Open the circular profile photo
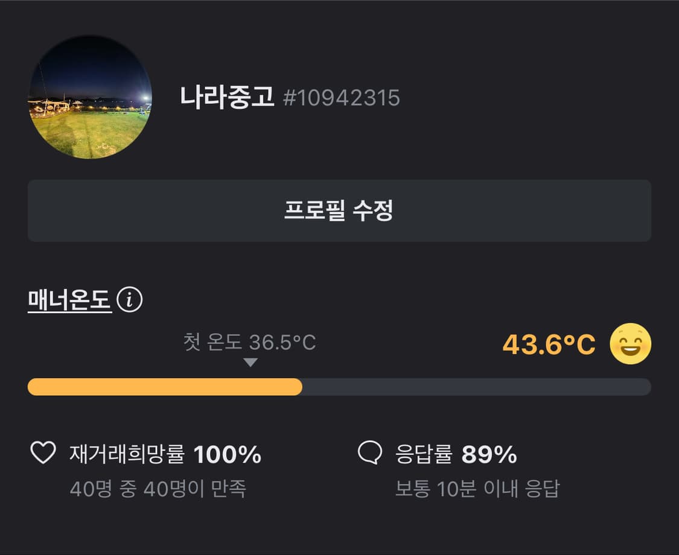Image resolution: width=679 pixels, height=555 pixels. pos(90,97)
